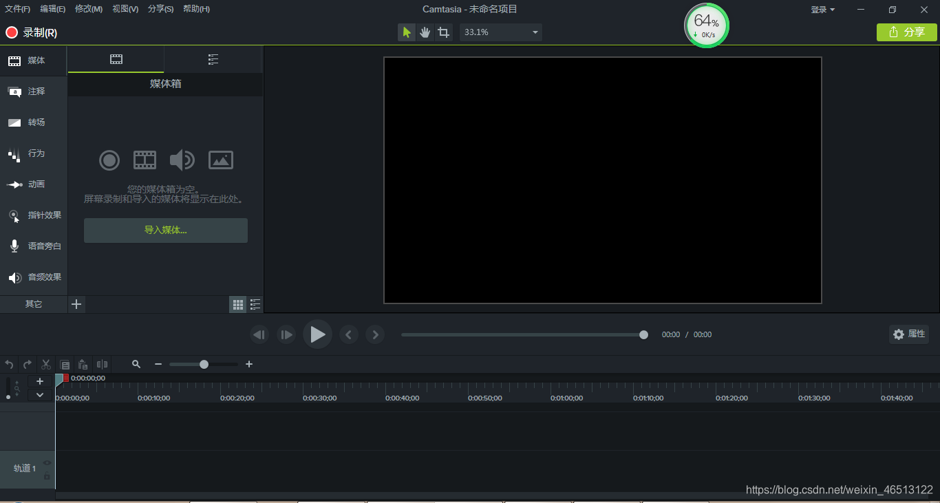940x503 pixels.
Task: Adjust the vertical track height slider
Action: point(8,389)
